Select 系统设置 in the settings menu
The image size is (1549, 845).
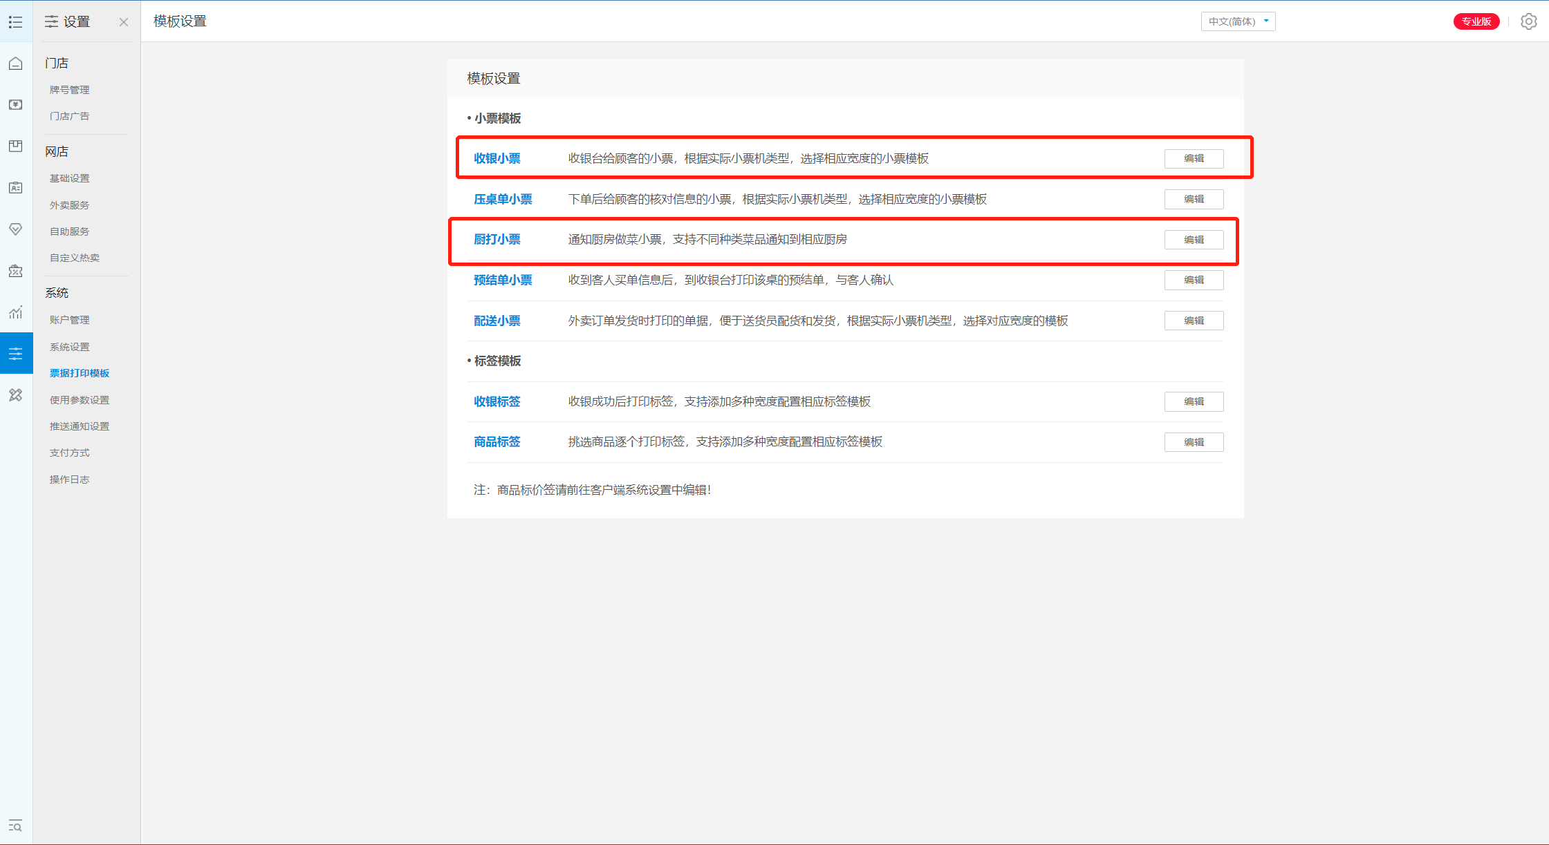pyautogui.click(x=70, y=347)
